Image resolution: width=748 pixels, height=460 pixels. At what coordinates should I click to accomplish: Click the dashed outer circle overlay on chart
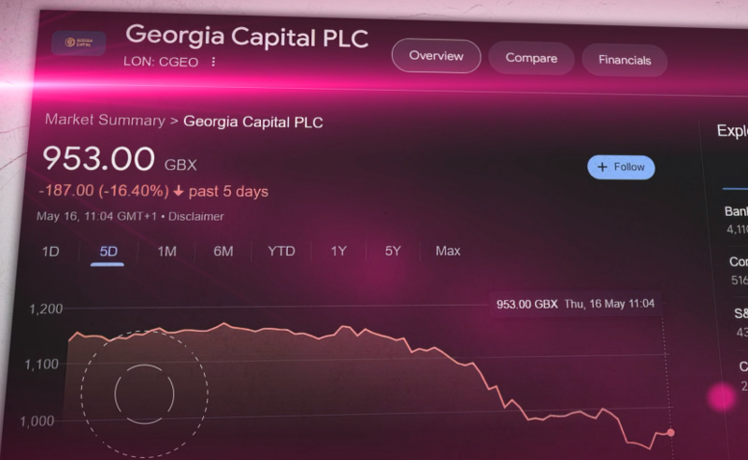(145, 395)
